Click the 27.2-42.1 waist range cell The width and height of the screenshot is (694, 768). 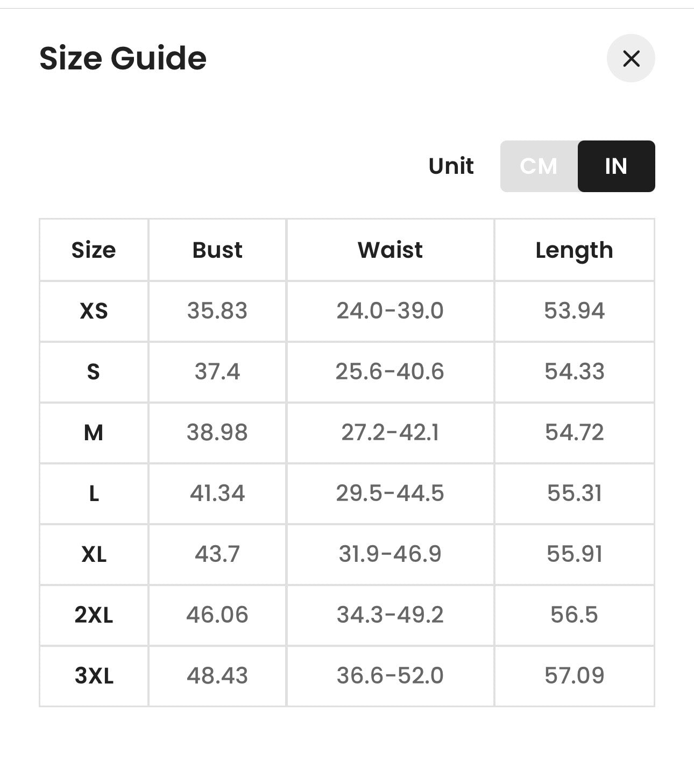click(x=390, y=433)
